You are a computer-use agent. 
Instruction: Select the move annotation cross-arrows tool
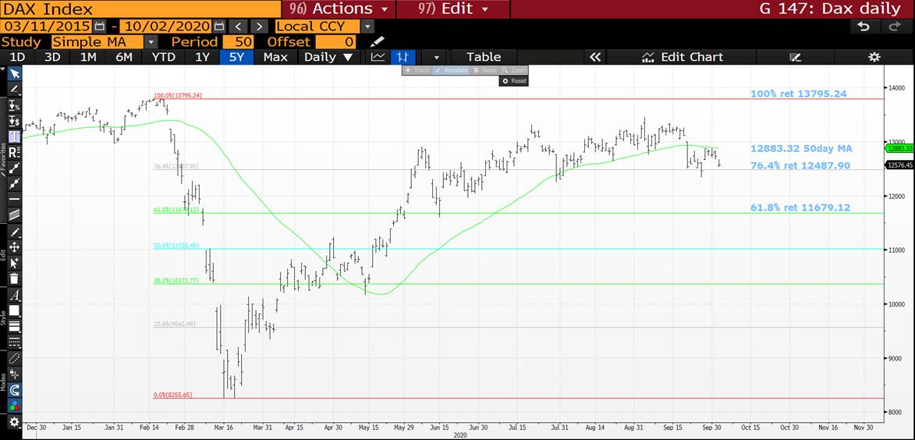(15, 247)
